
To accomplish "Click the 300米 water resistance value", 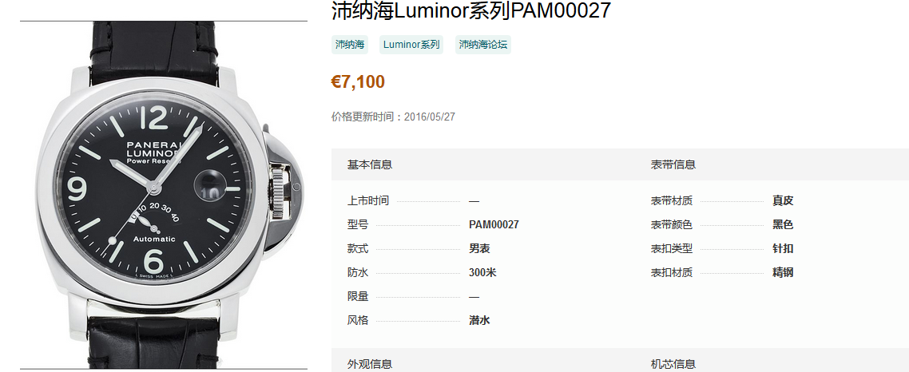I will (482, 272).
